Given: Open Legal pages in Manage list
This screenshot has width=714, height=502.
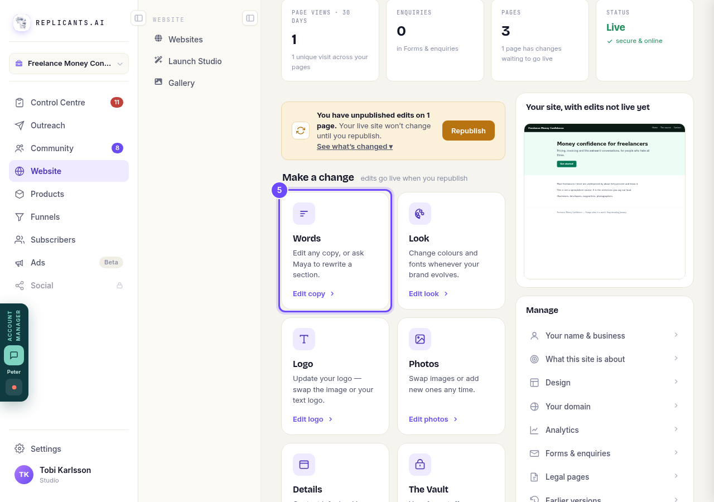Looking at the screenshot, I should click(x=605, y=477).
